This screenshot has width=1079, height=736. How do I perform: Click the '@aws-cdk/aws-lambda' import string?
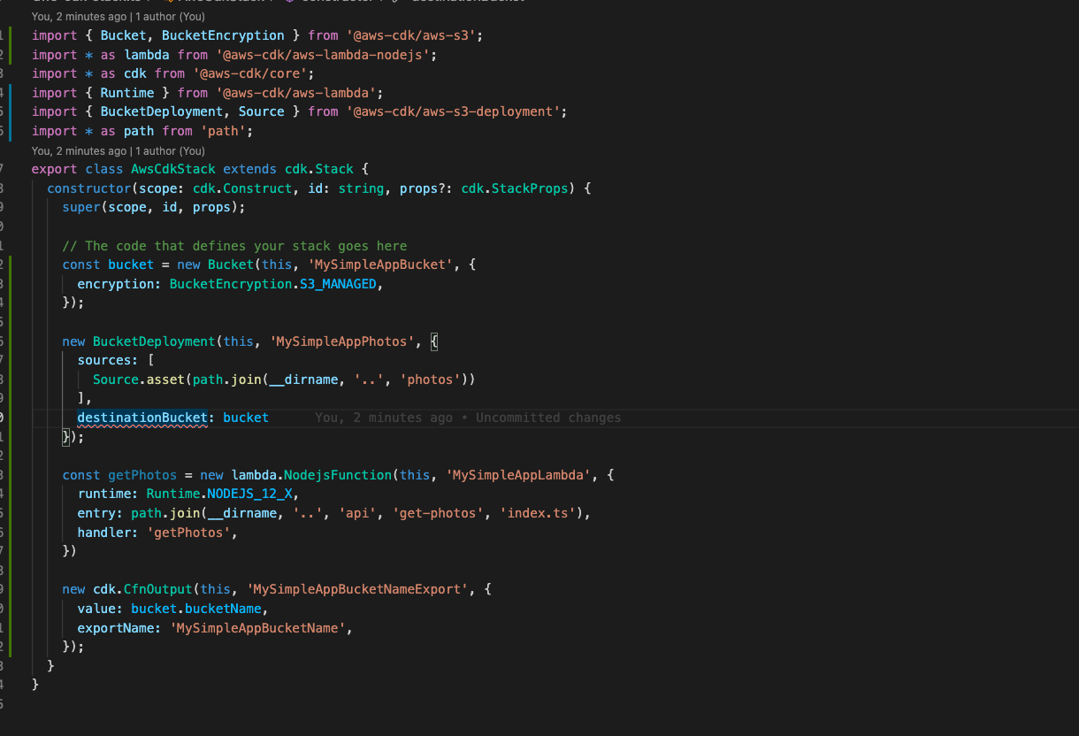[x=298, y=93]
